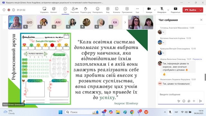This screenshot has height=116, width=206.
Task: Unmute the Микрофон microphone
Action: point(162,10)
